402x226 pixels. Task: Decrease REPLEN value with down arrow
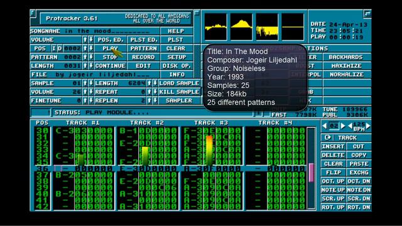click(155, 100)
